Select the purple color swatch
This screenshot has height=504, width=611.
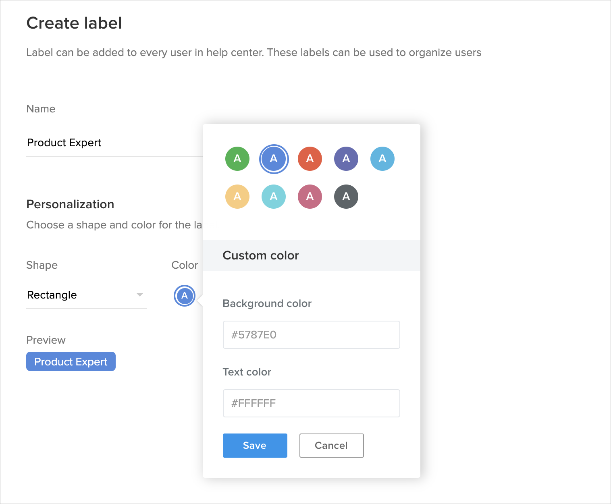(346, 159)
